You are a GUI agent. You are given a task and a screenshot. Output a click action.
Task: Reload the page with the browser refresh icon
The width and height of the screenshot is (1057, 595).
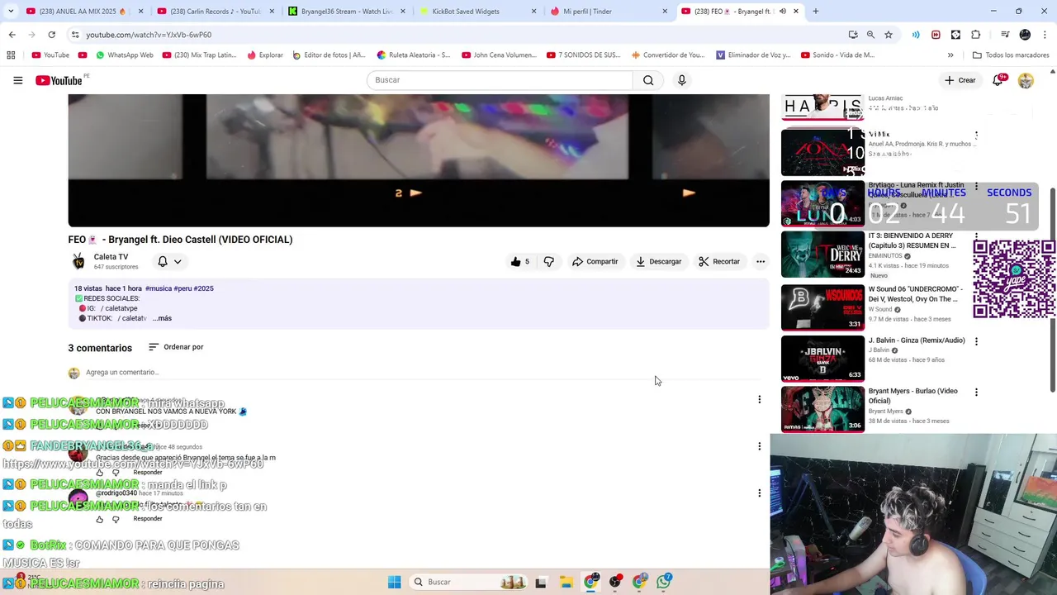51,35
